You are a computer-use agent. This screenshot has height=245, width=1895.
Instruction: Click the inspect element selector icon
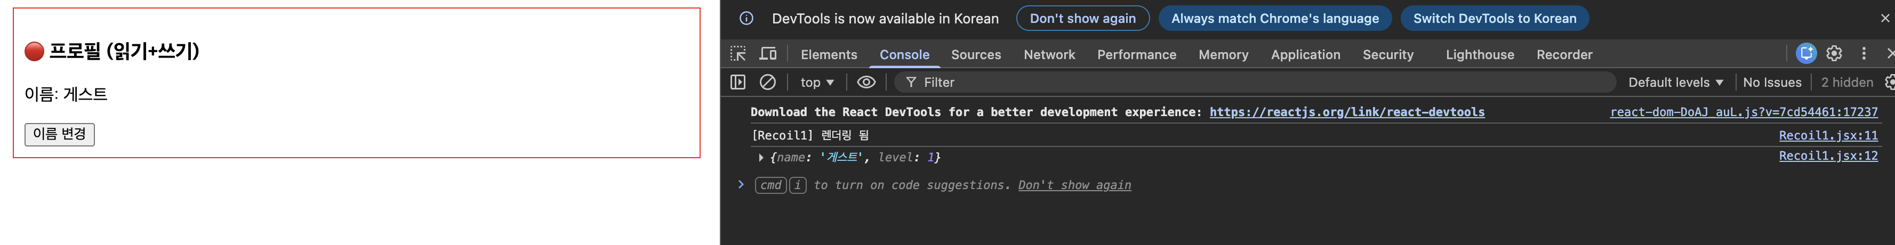coord(738,54)
